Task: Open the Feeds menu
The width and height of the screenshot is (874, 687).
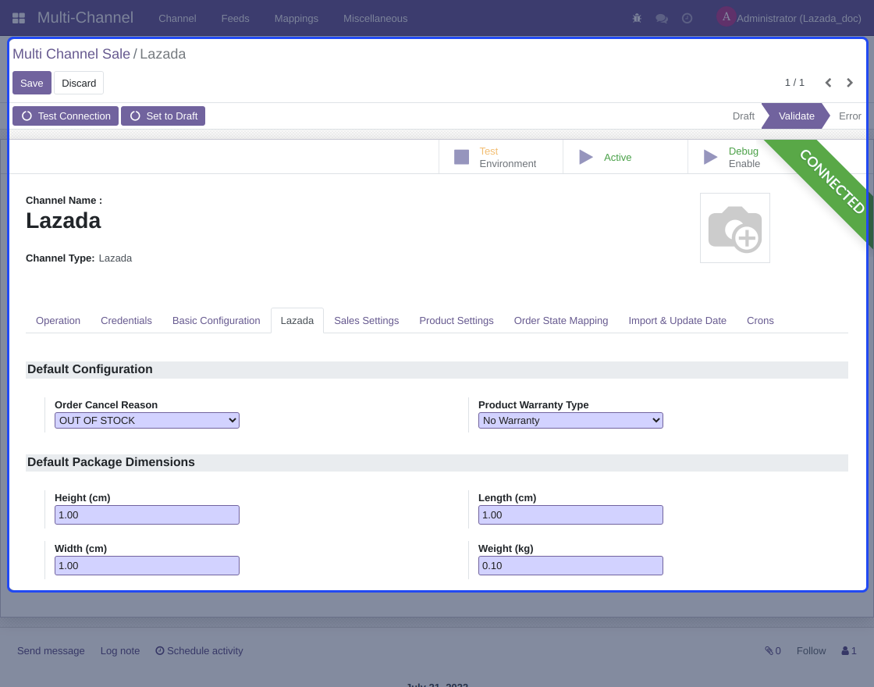Action: tap(235, 19)
